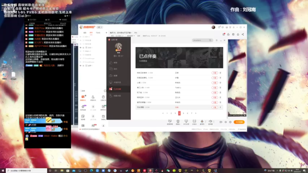Open WeChat from the Windows taskbar
Viewport: 308px width, 173px height.
tap(168, 171)
